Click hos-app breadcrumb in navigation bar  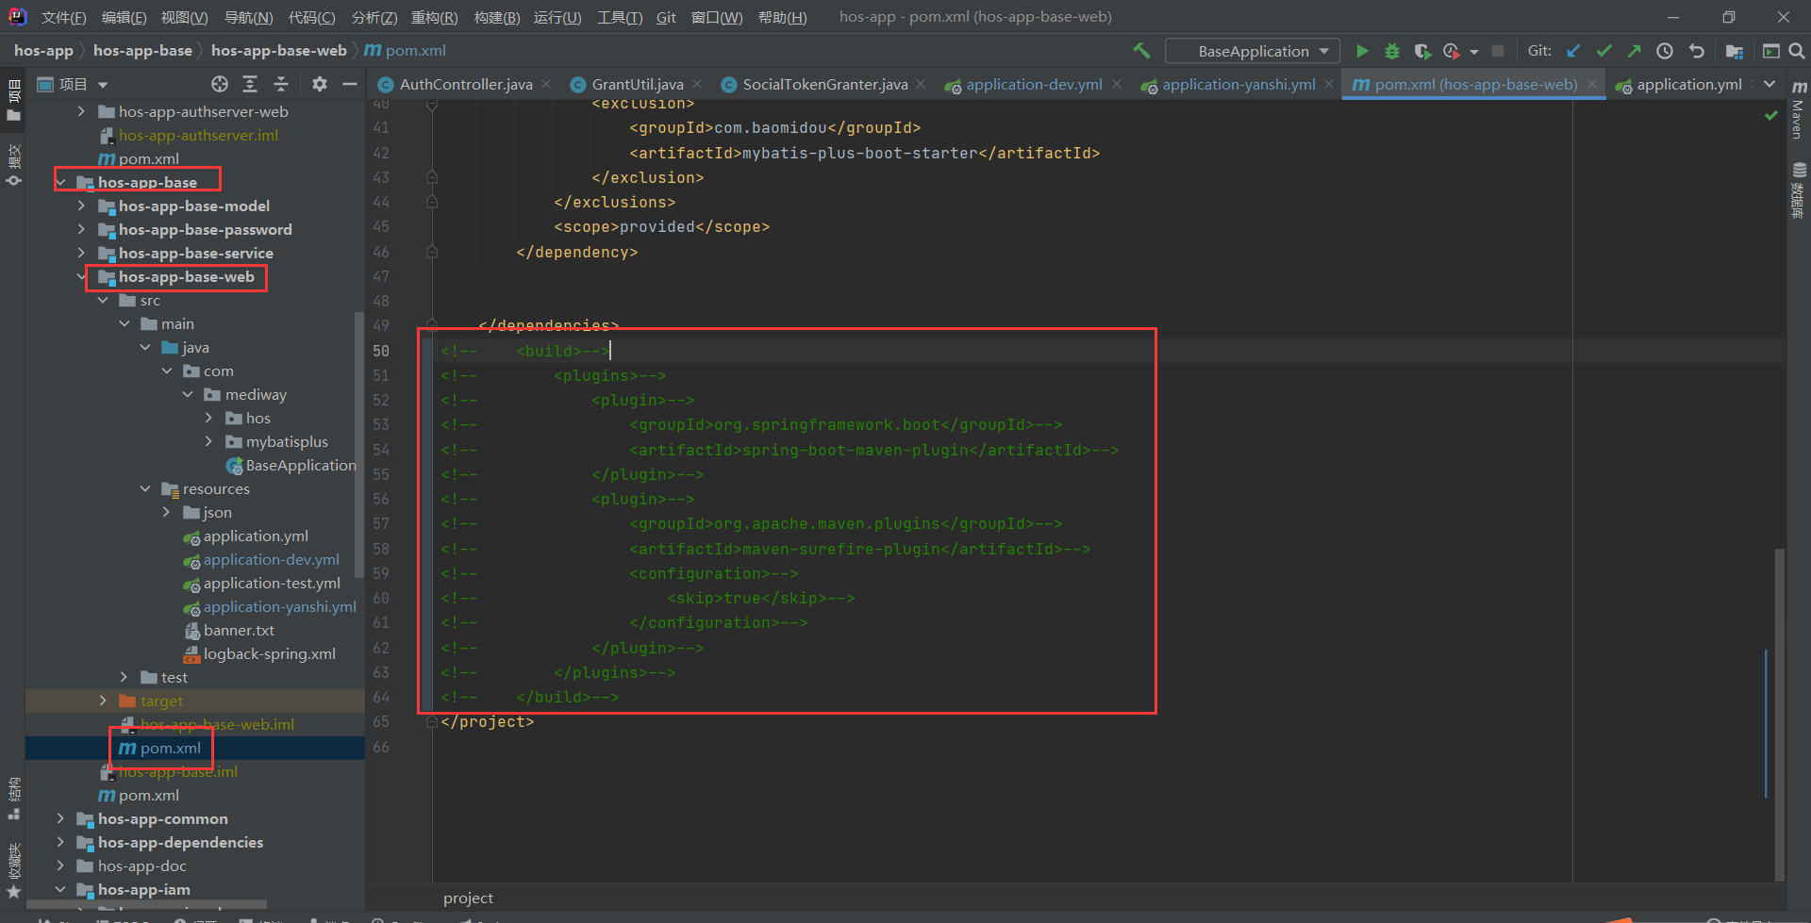(x=43, y=51)
